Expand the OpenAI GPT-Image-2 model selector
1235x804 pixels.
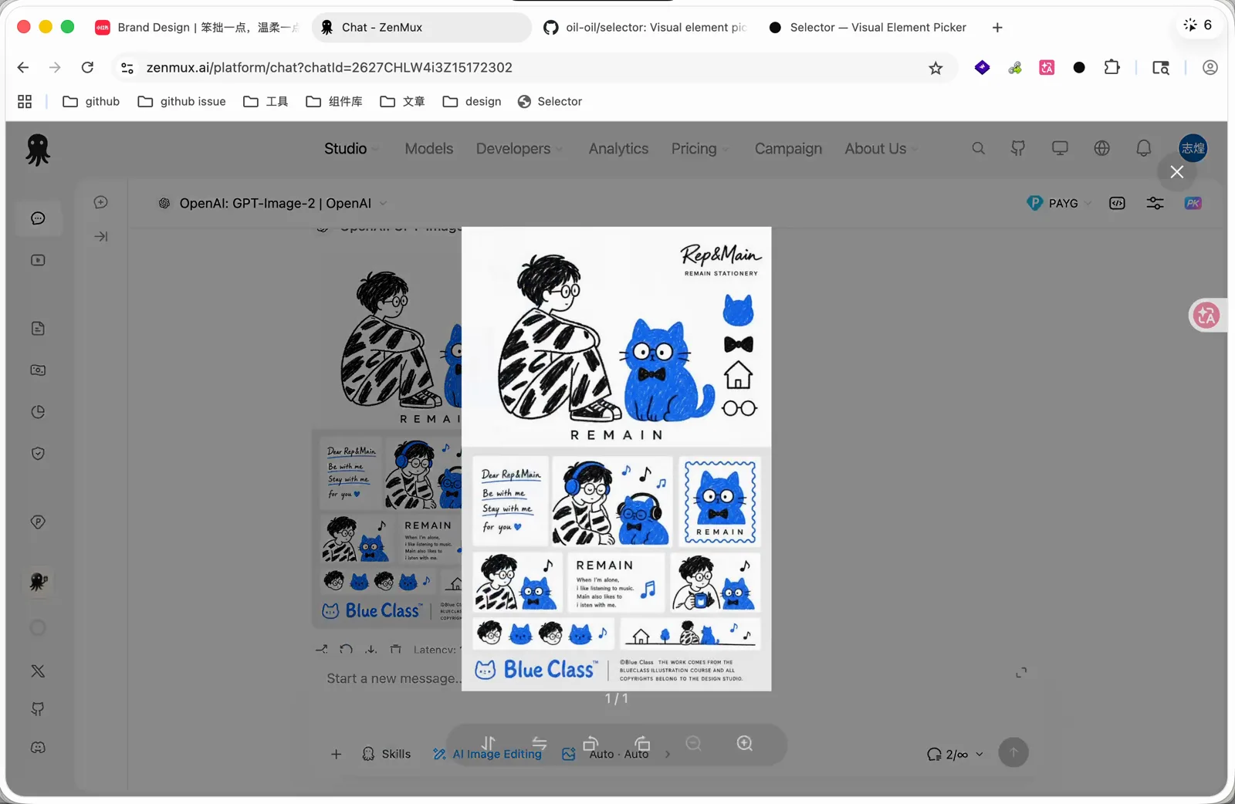click(x=273, y=203)
